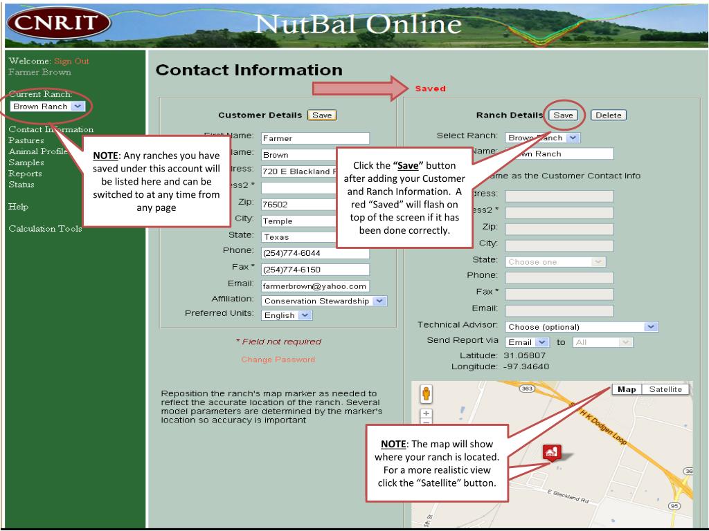709x531 pixels.
Task: Click the ranch City field
Action: coord(559,245)
